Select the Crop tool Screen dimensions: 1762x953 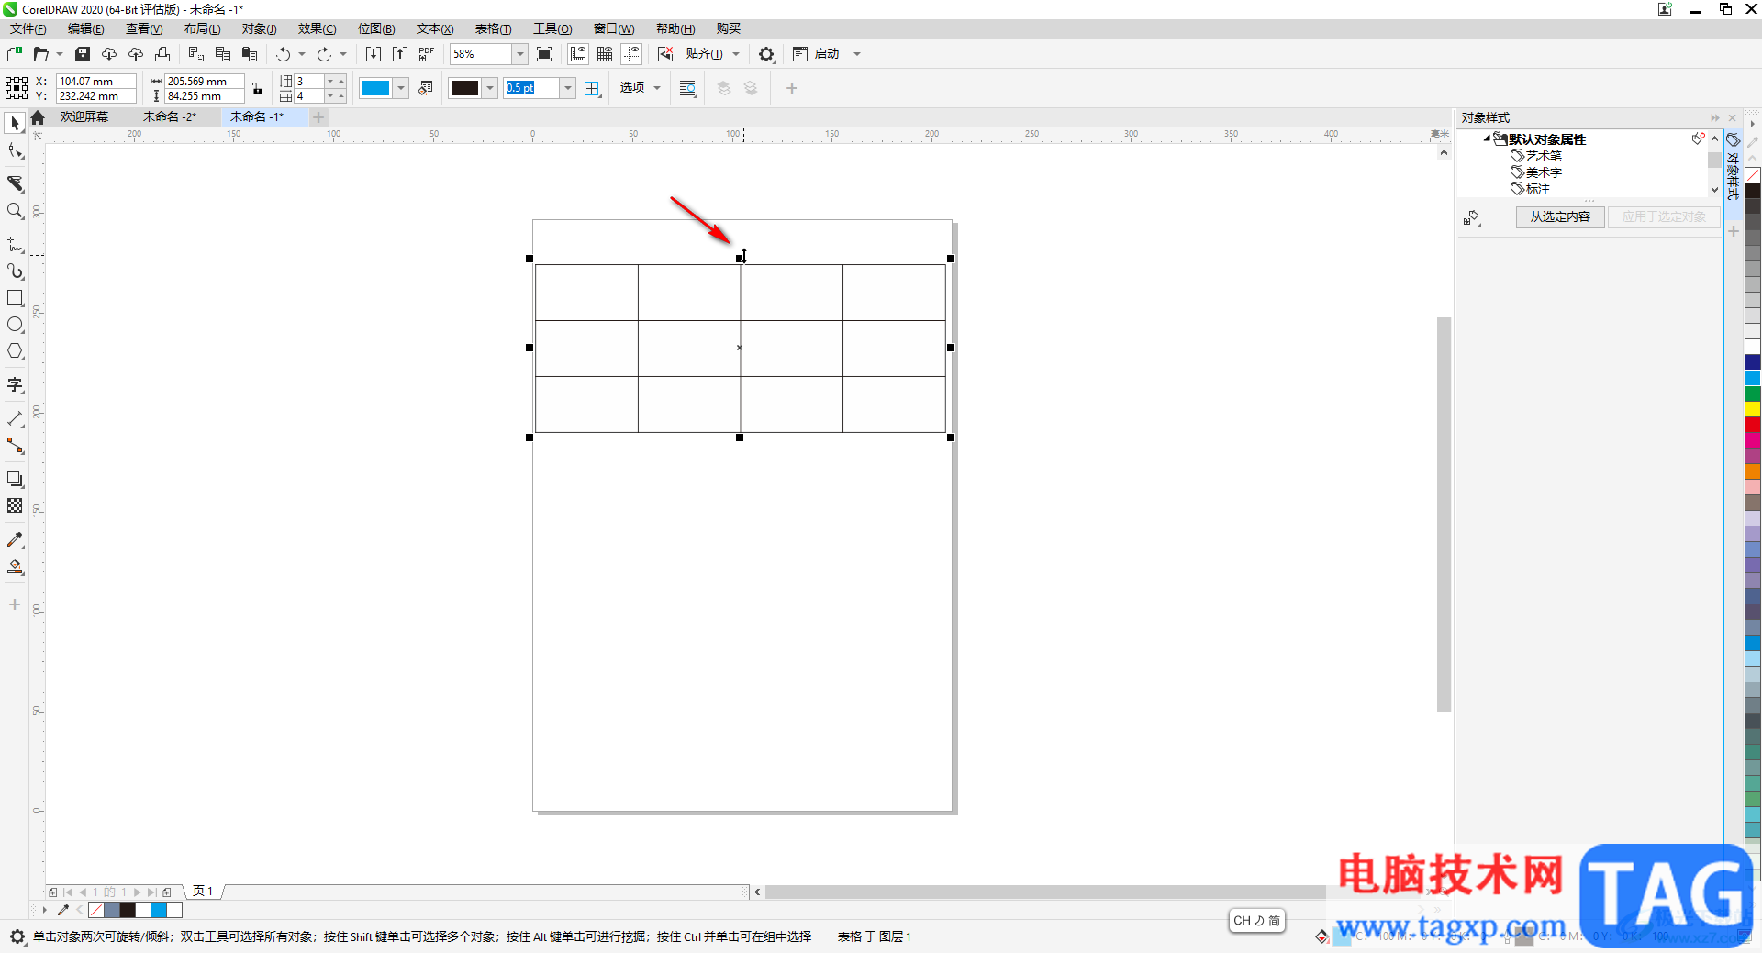pos(15,183)
